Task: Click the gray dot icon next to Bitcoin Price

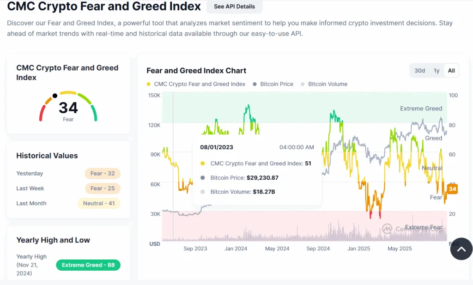Action: (x=254, y=84)
